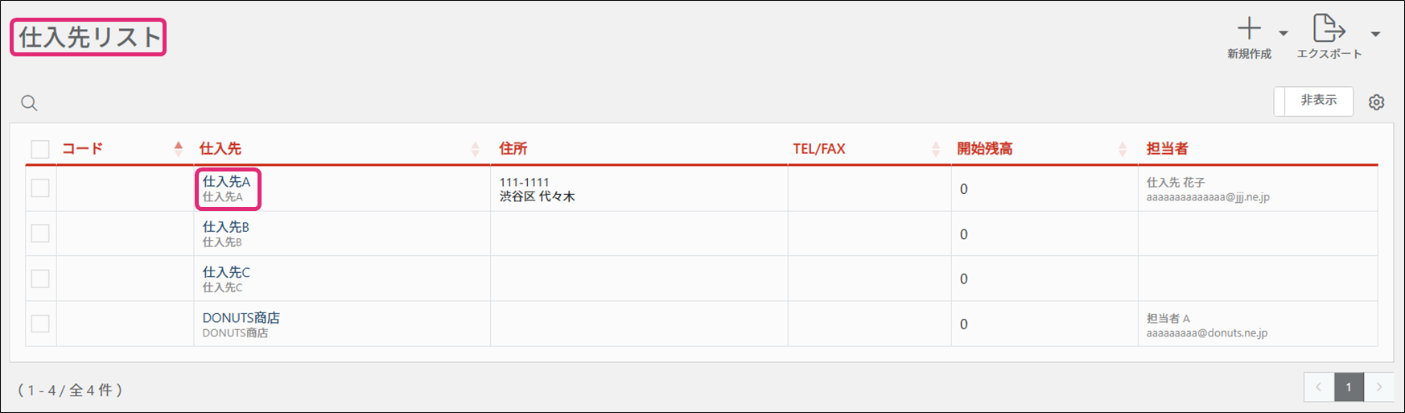Open the 仕入先A supplier link
1405x413 pixels.
226,182
